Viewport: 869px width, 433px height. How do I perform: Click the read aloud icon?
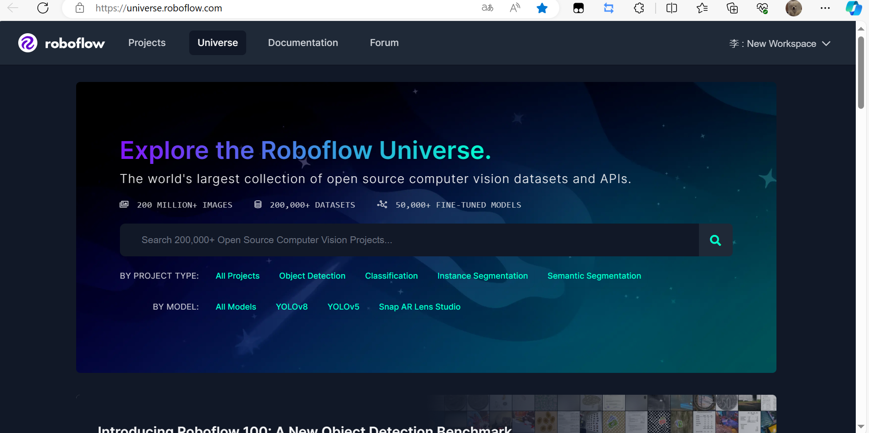tap(515, 8)
